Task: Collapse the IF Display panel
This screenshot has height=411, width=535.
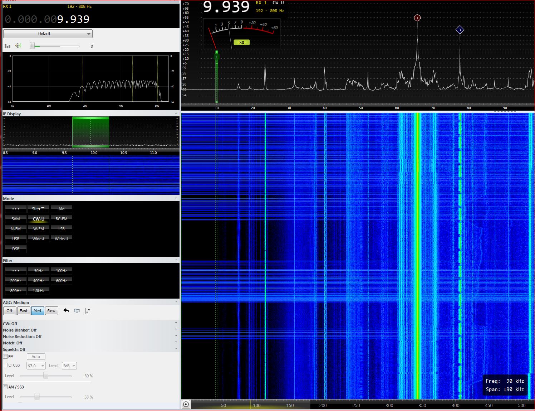Action: tap(176, 113)
